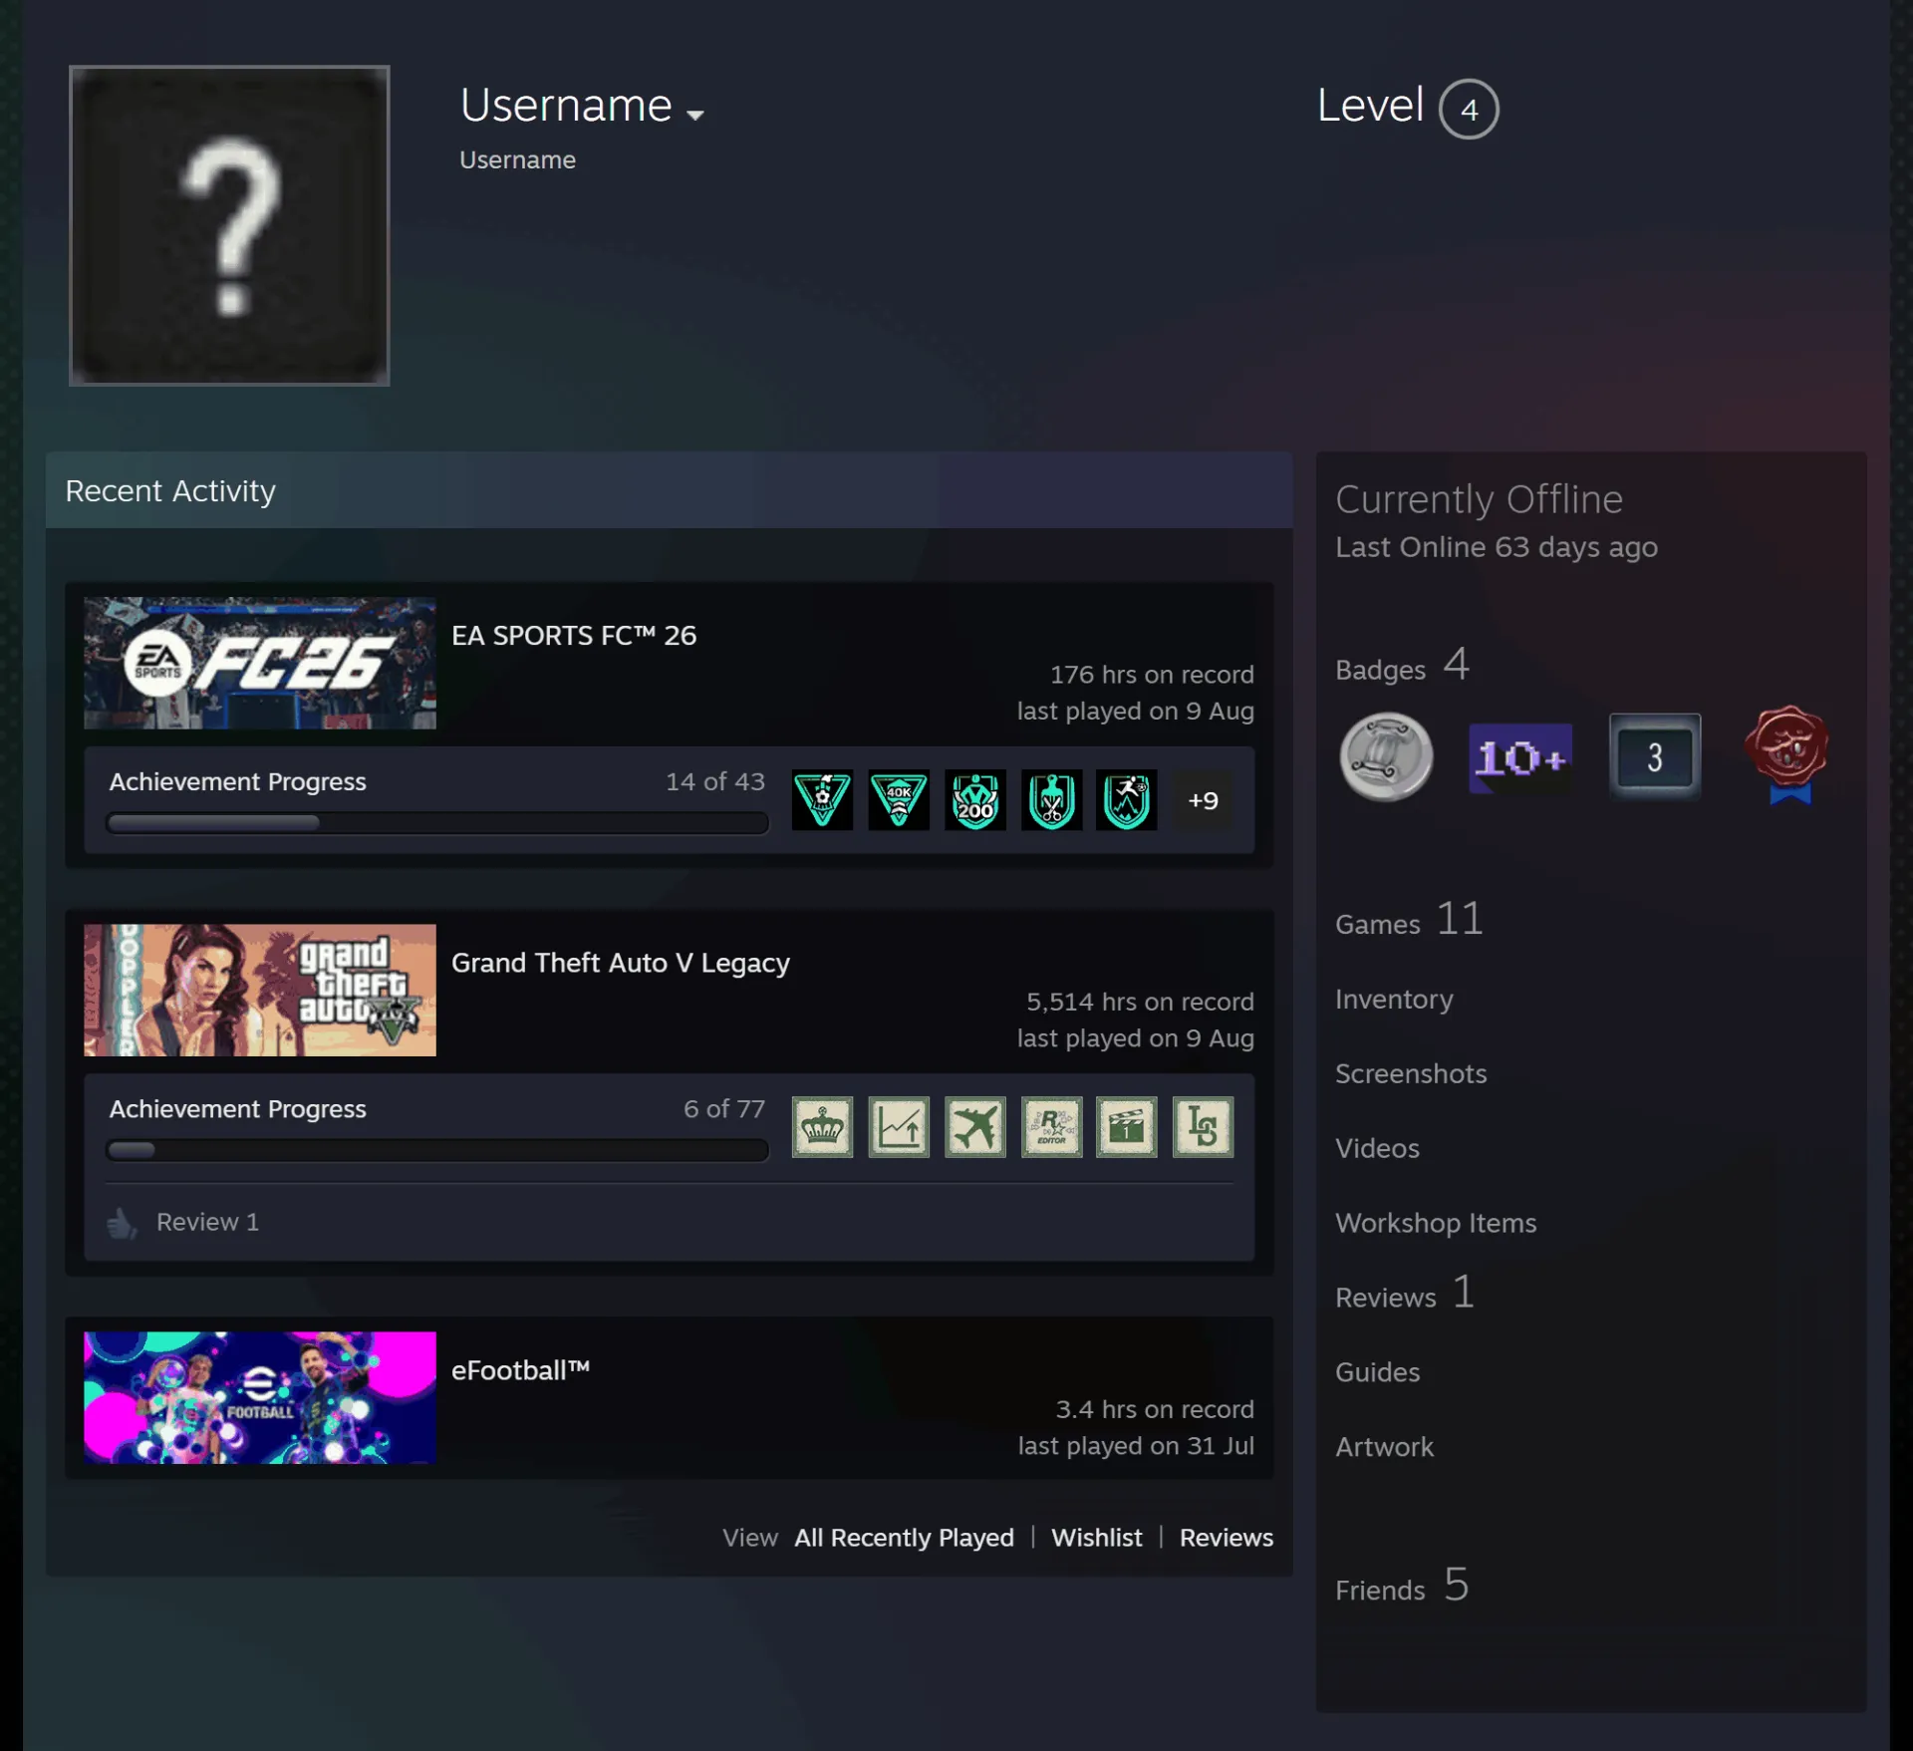Viewport: 1913px width, 1751px height.
Task: Open the Wishlist link
Action: 1097,1538
